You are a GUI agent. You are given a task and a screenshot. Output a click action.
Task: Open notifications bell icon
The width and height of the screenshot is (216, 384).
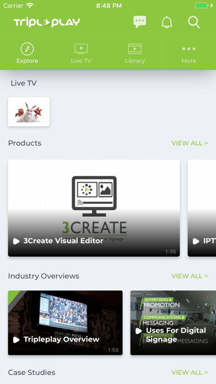(167, 22)
